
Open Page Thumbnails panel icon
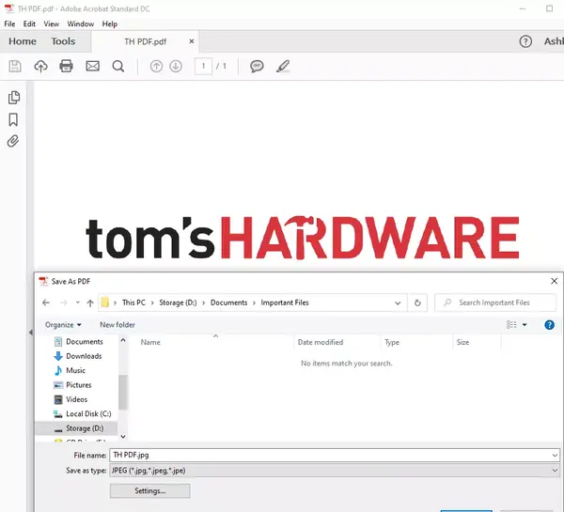coord(14,98)
